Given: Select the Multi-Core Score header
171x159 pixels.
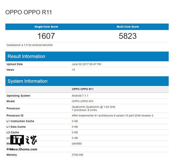Looking at the screenshot, I should (128, 27).
